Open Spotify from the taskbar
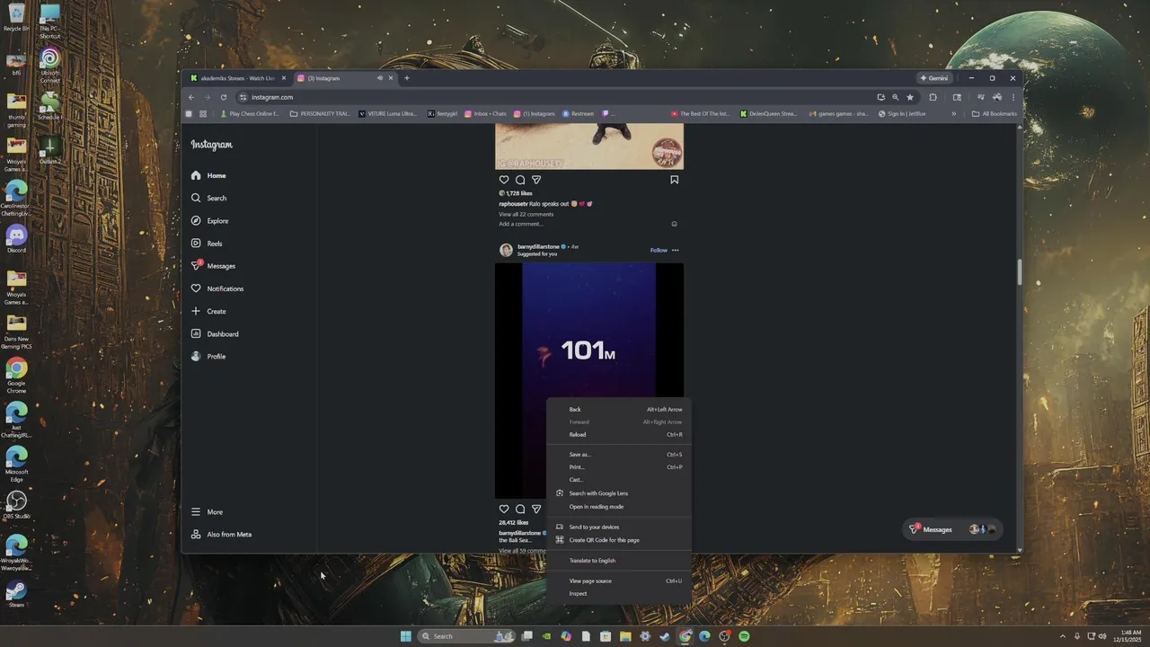 click(x=744, y=636)
